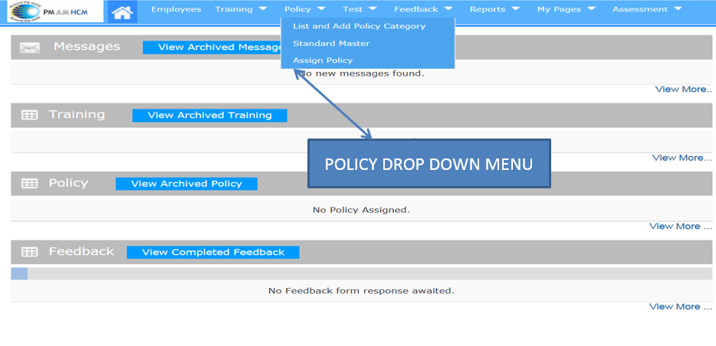Select Standard Master from Policy menu
Screen dimensions: 716x346
(x=331, y=44)
